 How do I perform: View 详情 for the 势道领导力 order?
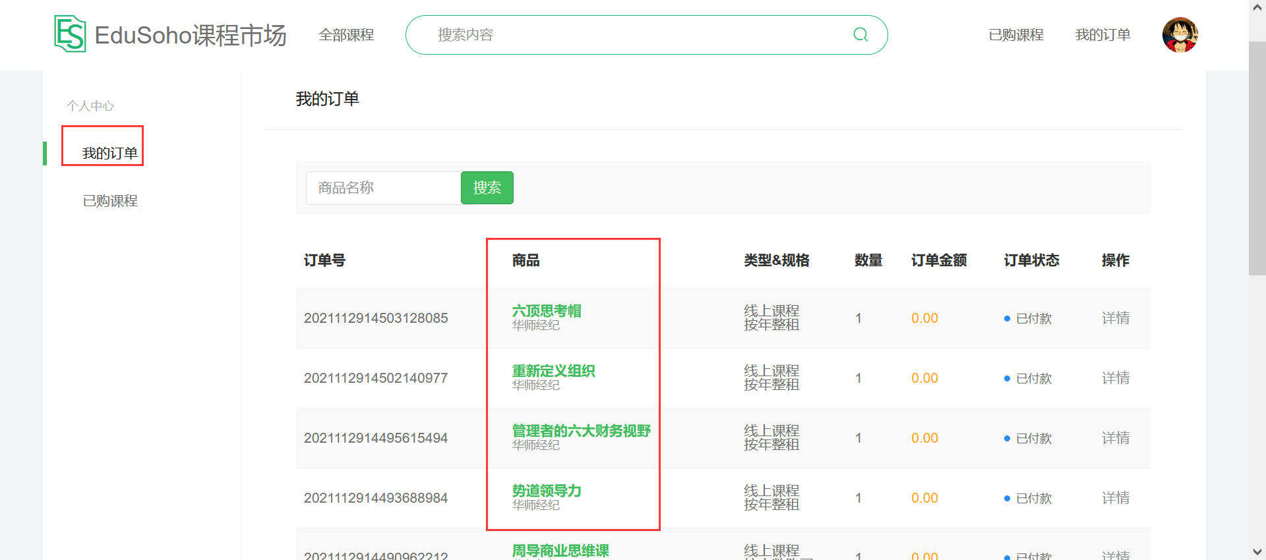[1115, 498]
